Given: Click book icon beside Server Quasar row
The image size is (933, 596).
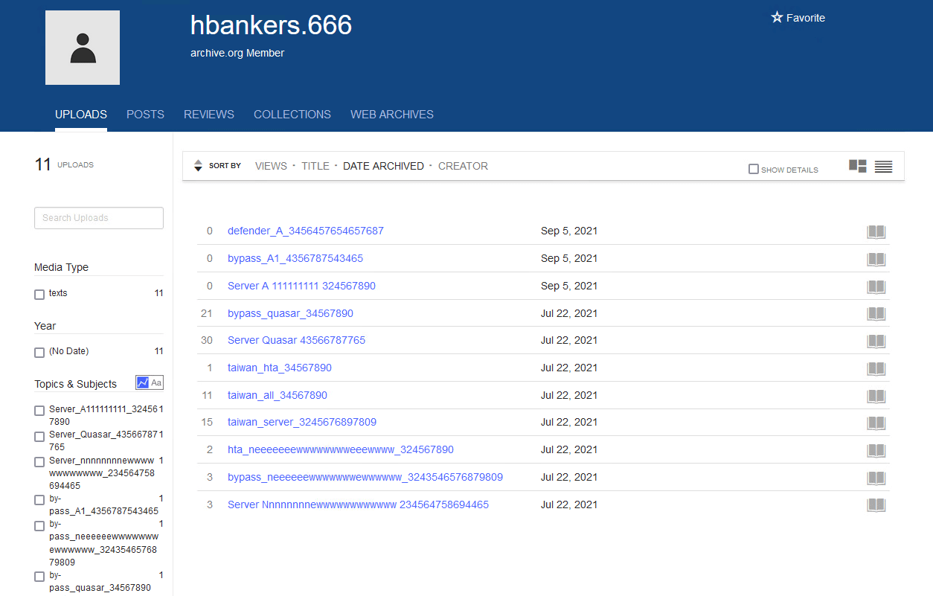Looking at the screenshot, I should (x=876, y=341).
